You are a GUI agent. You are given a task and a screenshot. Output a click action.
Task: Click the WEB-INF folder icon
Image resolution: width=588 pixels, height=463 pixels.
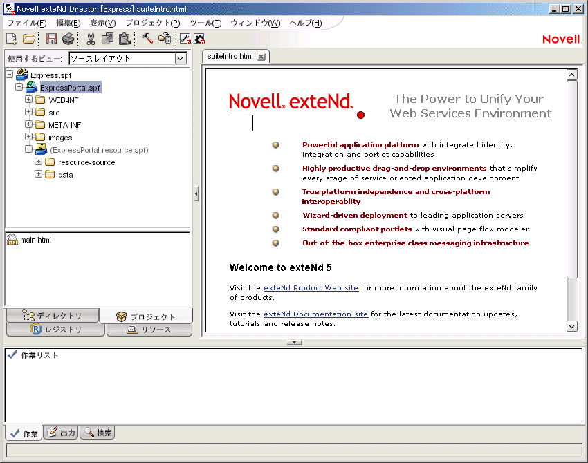40,100
